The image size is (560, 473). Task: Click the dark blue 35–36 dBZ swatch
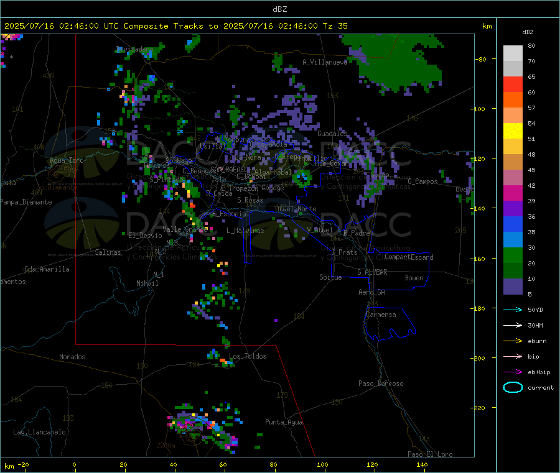coord(513,224)
